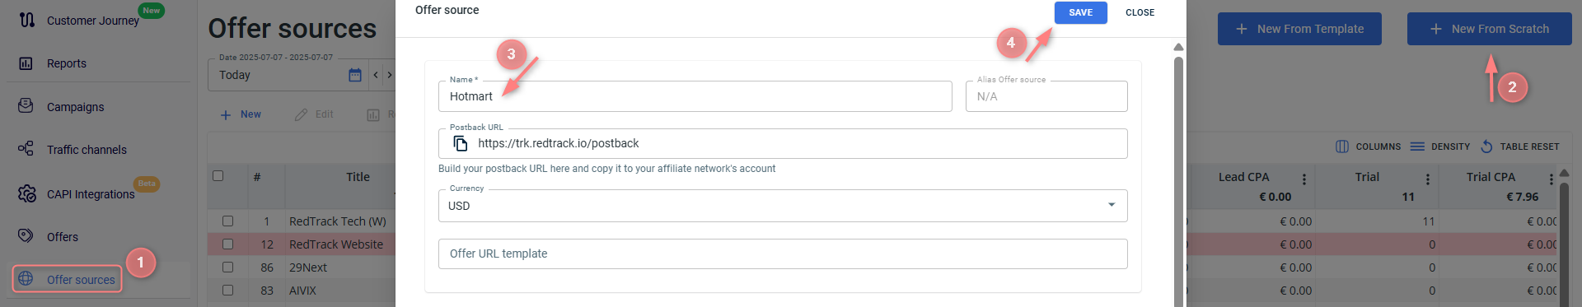1582x307 pixels.
Task: Check the 29Next row checkbox
Action: click(x=228, y=267)
